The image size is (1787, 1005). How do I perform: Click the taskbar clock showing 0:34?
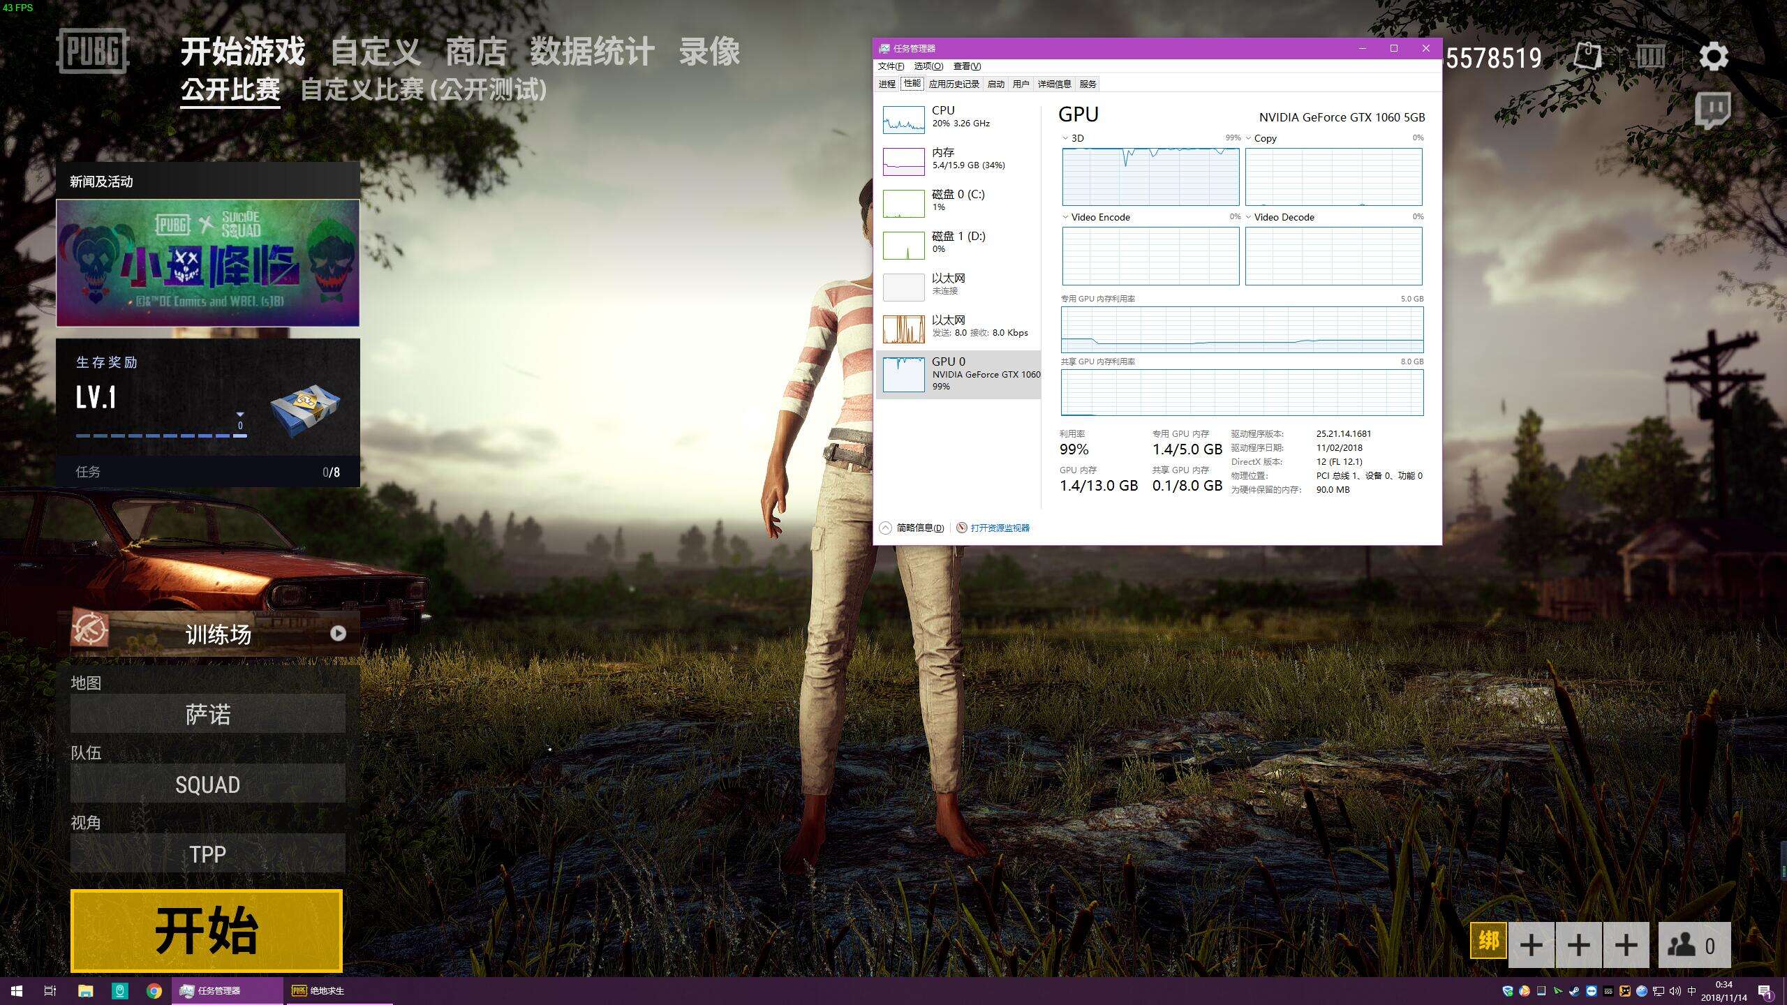click(1723, 991)
